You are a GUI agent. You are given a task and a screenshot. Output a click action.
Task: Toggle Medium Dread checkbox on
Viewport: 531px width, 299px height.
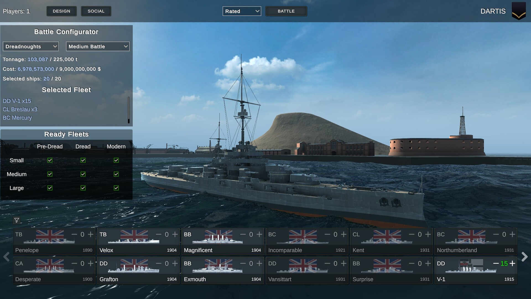[x=83, y=174]
